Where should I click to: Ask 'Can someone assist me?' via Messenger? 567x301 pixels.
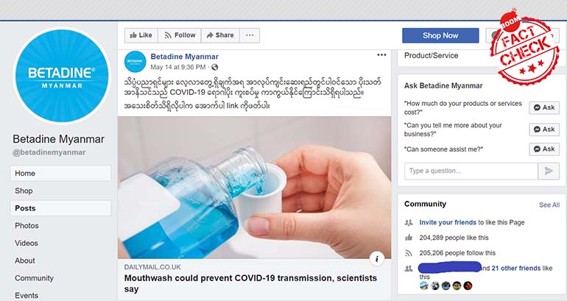click(x=544, y=149)
